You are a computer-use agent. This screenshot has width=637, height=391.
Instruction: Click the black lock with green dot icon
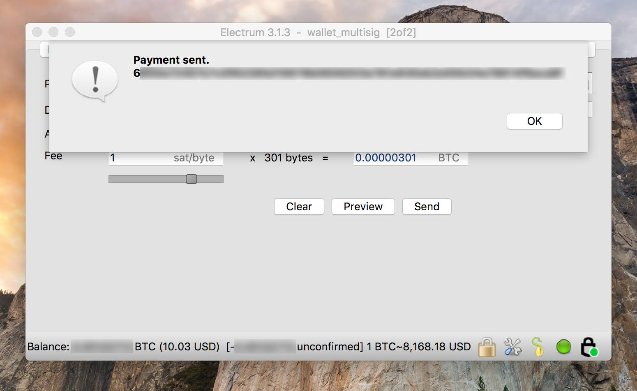[x=589, y=347]
